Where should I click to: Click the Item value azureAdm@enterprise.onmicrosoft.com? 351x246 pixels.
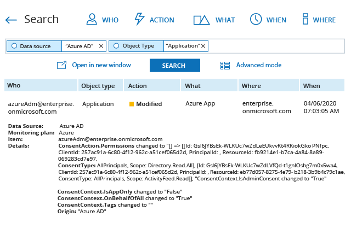click(x=110, y=139)
